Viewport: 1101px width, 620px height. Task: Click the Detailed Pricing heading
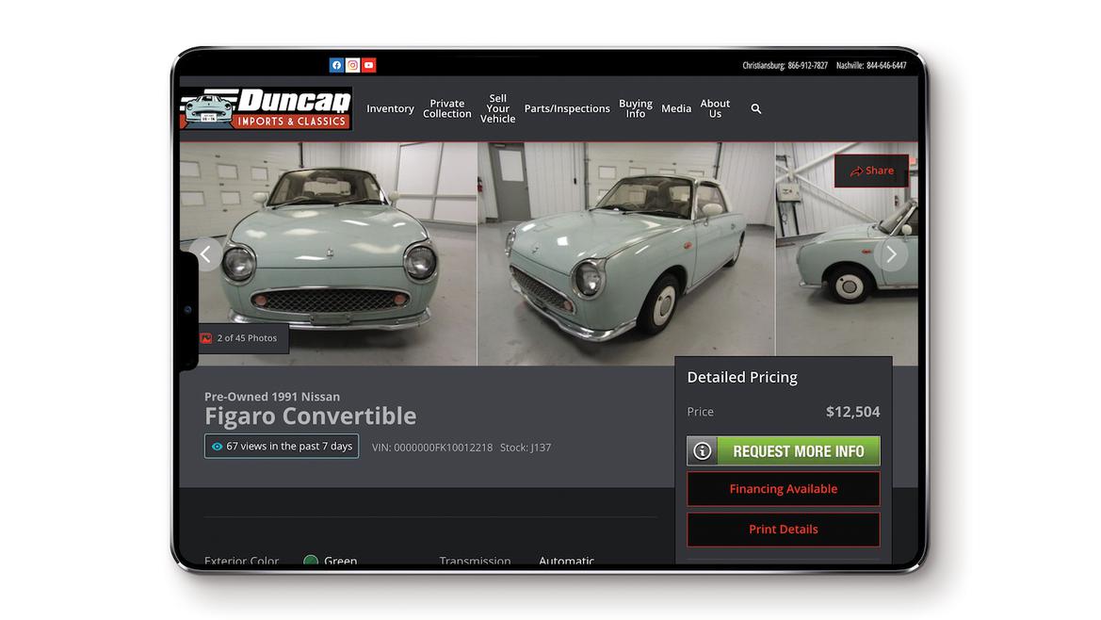742,378
